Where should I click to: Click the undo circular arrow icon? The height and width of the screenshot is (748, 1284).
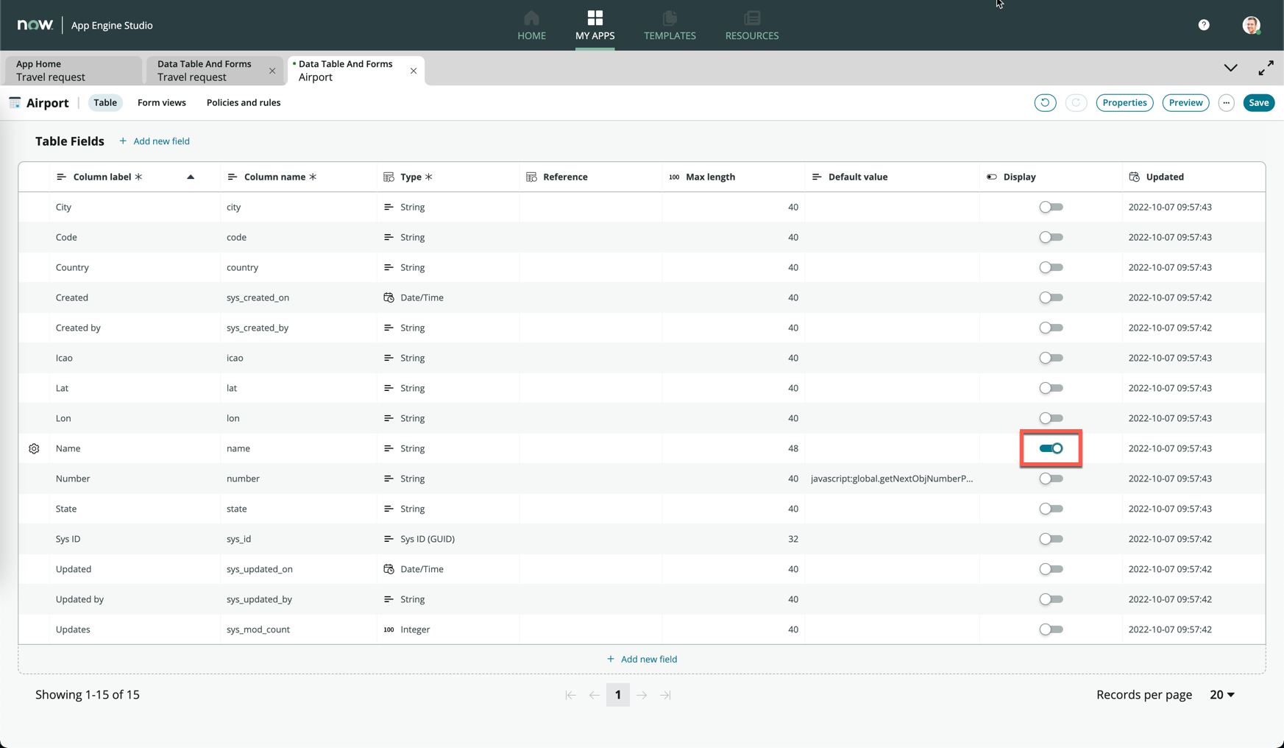1045,102
